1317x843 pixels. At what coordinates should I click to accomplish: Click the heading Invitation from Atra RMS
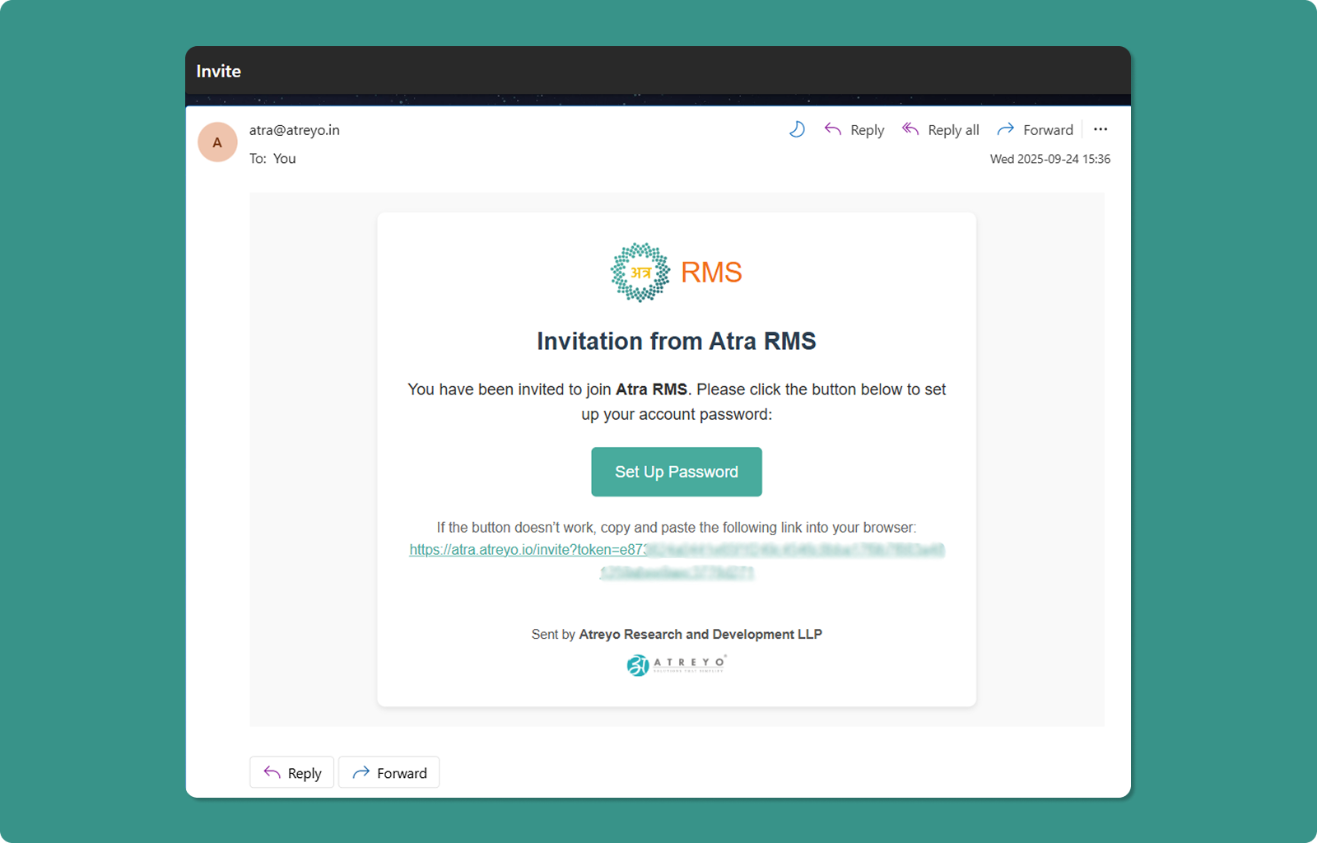[677, 341]
